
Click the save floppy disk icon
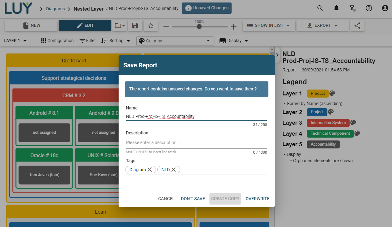coord(135,26)
